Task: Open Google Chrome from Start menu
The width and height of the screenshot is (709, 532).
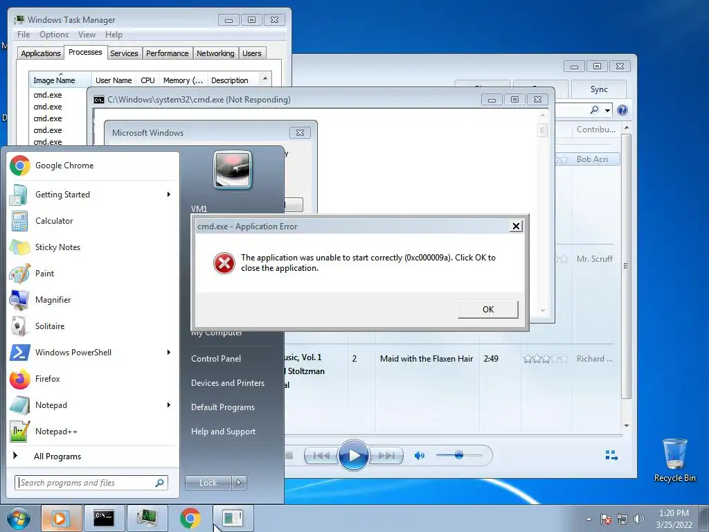Action: pyautogui.click(x=93, y=166)
